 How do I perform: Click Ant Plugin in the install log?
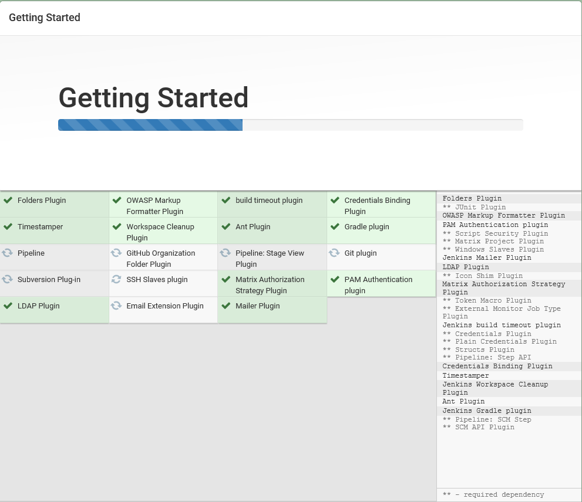point(463,402)
